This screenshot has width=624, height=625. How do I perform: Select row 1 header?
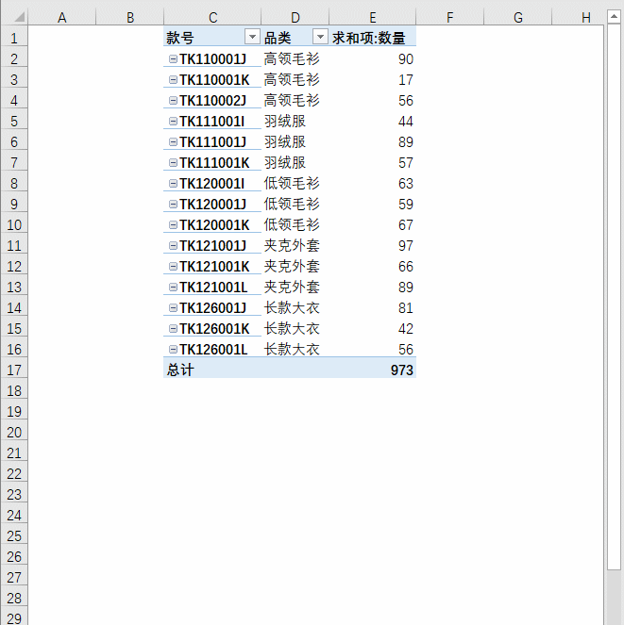14,38
